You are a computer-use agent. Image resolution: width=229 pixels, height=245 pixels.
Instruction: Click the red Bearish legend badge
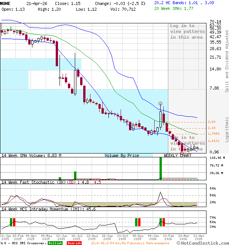tap(74, 243)
